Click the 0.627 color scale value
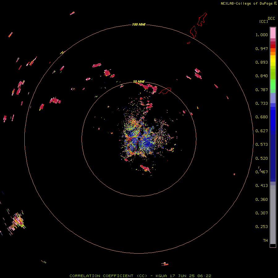The width and height of the screenshot is (278, 278). click(x=262, y=131)
